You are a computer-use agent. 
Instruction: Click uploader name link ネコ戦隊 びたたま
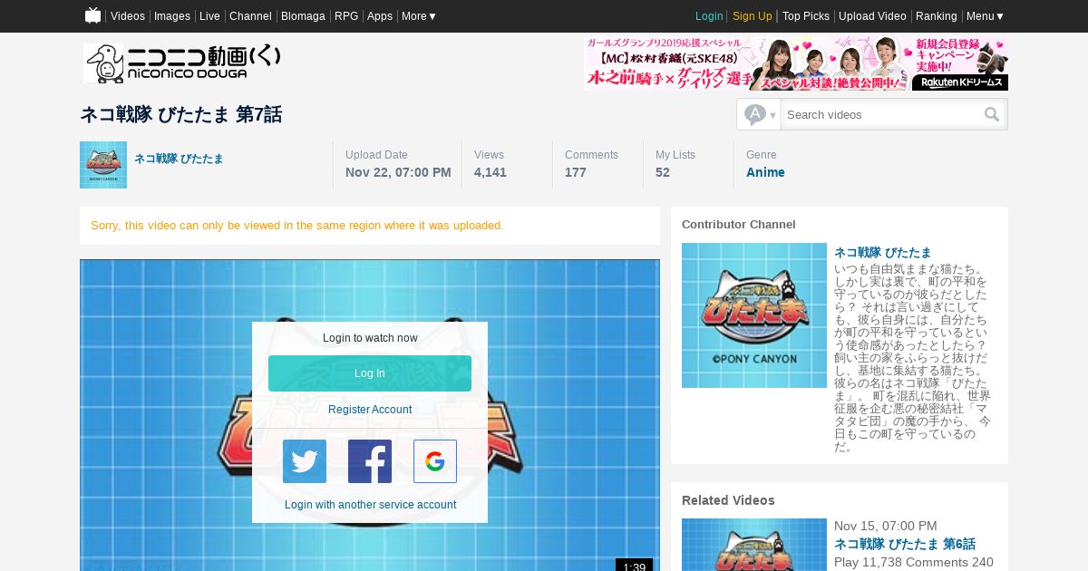point(179,158)
